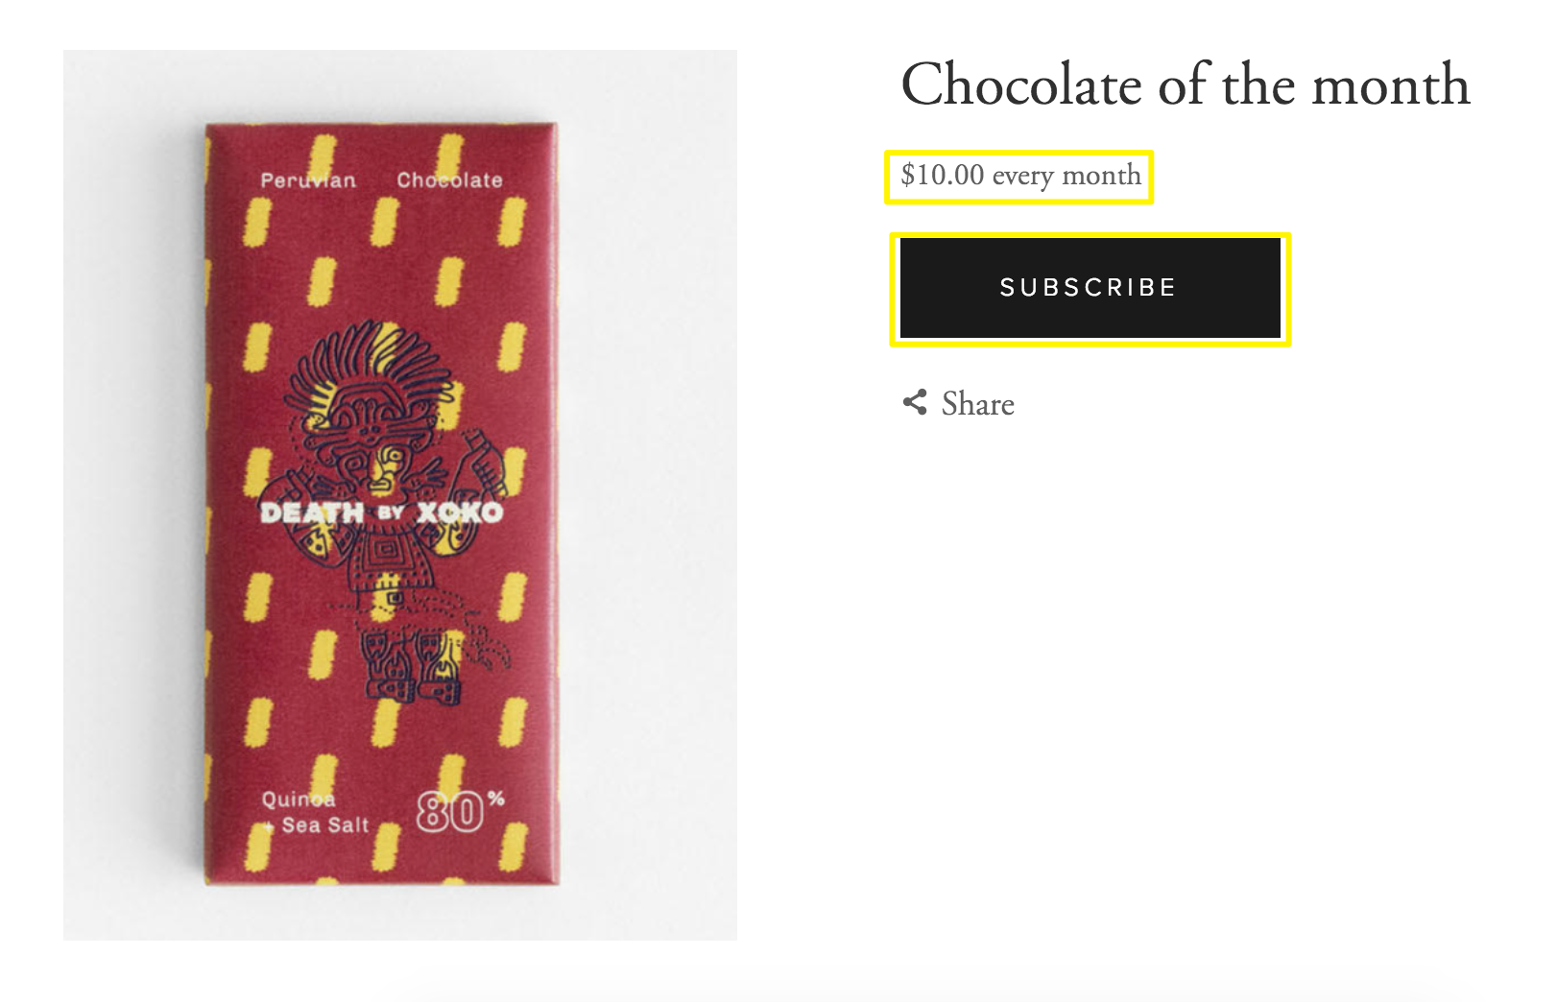The height and width of the screenshot is (1002, 1557).
Task: Click the word "XOKO" on the bar
Action: (x=460, y=513)
